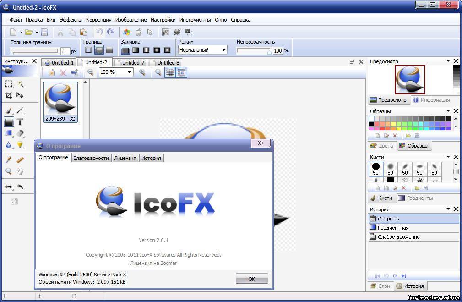462x302 pixels.
Task: Switch to the Информация panel tab
Action: (432, 100)
